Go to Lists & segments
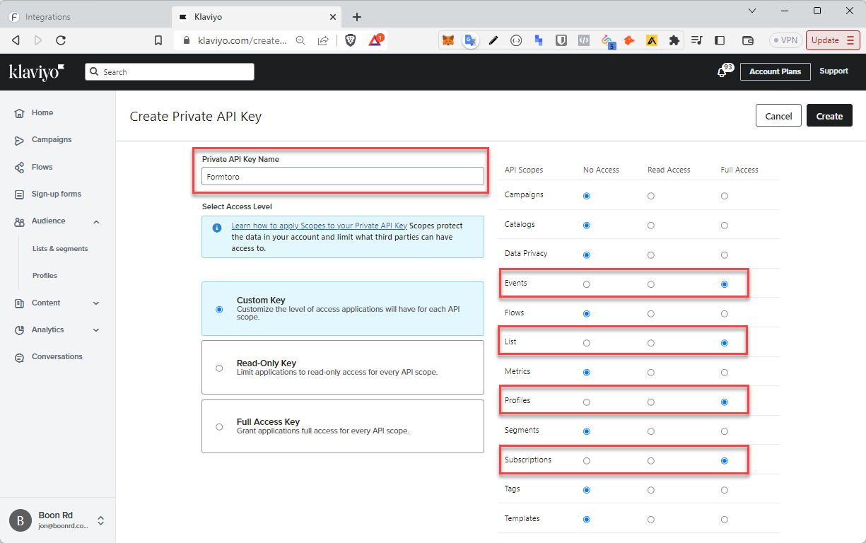Image resolution: width=866 pixels, height=543 pixels. 60,249
